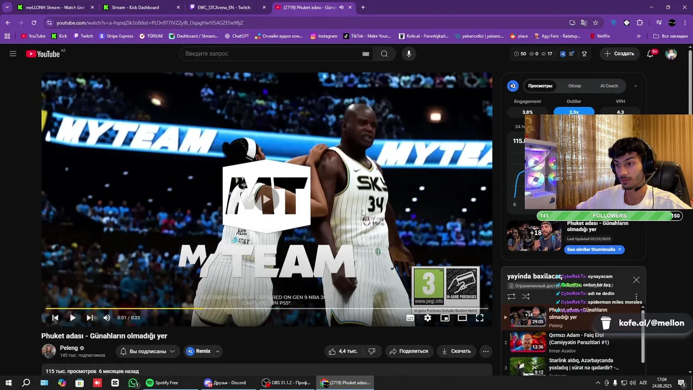Open the ChatGPT bookmark
Viewport: 693px width, 390px height.
tap(237, 36)
